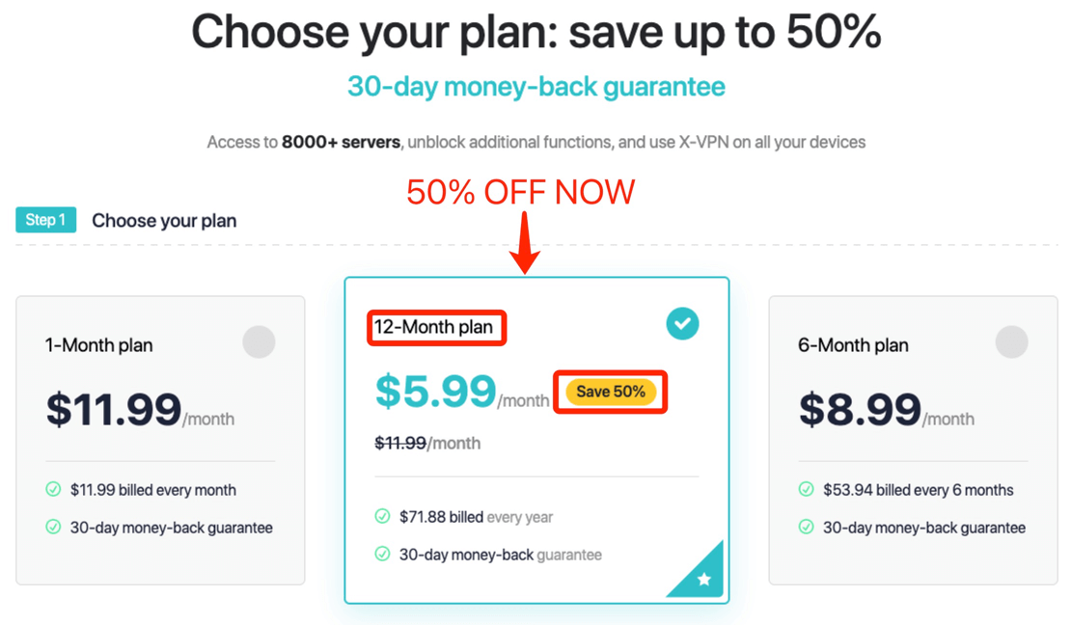This screenshot has height=625, width=1071.
Task: Click the checked 12-Month plan radio button
Action: click(682, 324)
